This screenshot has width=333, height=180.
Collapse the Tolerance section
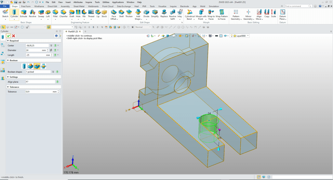click(8, 87)
